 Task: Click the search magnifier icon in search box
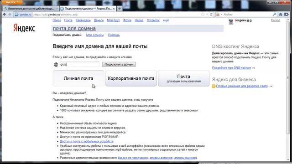click(x=274, y=14)
